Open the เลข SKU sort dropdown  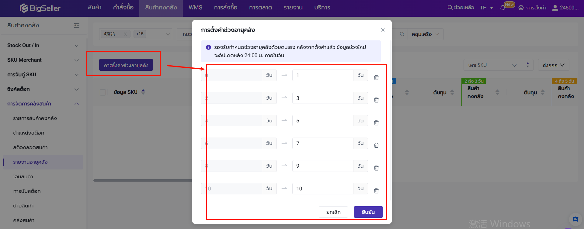492,65
